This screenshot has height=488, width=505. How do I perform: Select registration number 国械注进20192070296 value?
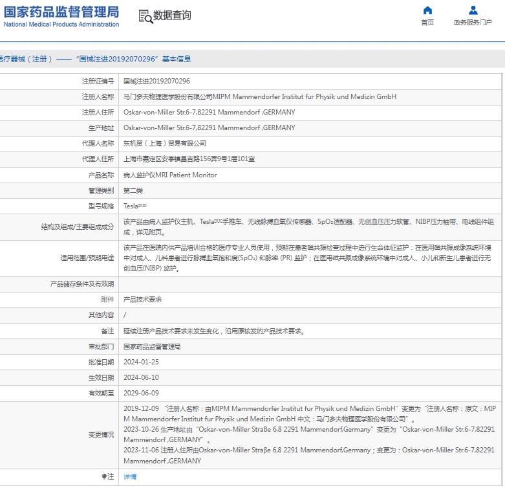pos(156,82)
